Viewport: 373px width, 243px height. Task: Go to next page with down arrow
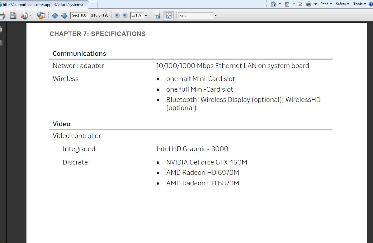coord(64,16)
